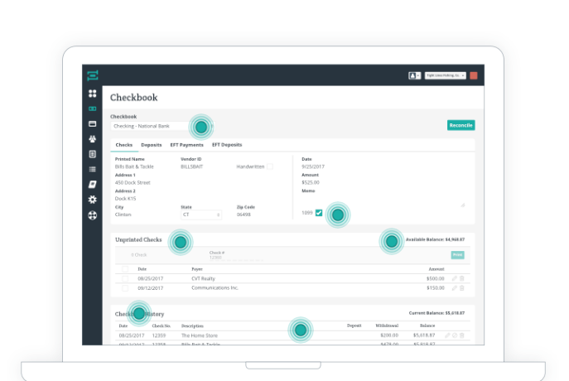Open the people group sidebar icon
This screenshot has height=381, width=569.
(x=93, y=139)
